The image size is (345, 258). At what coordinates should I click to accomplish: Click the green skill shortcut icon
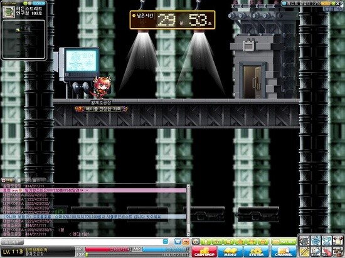(x=263, y=242)
